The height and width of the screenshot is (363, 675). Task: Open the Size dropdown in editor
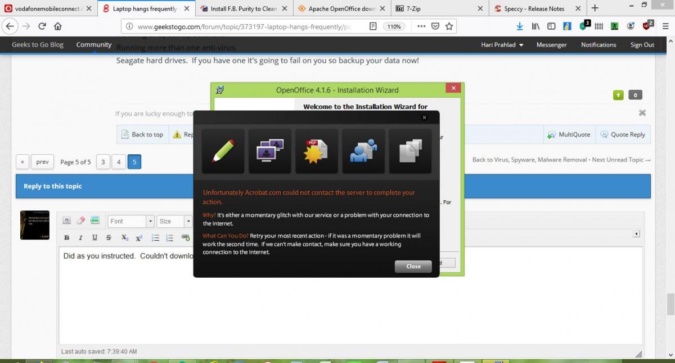[174, 221]
